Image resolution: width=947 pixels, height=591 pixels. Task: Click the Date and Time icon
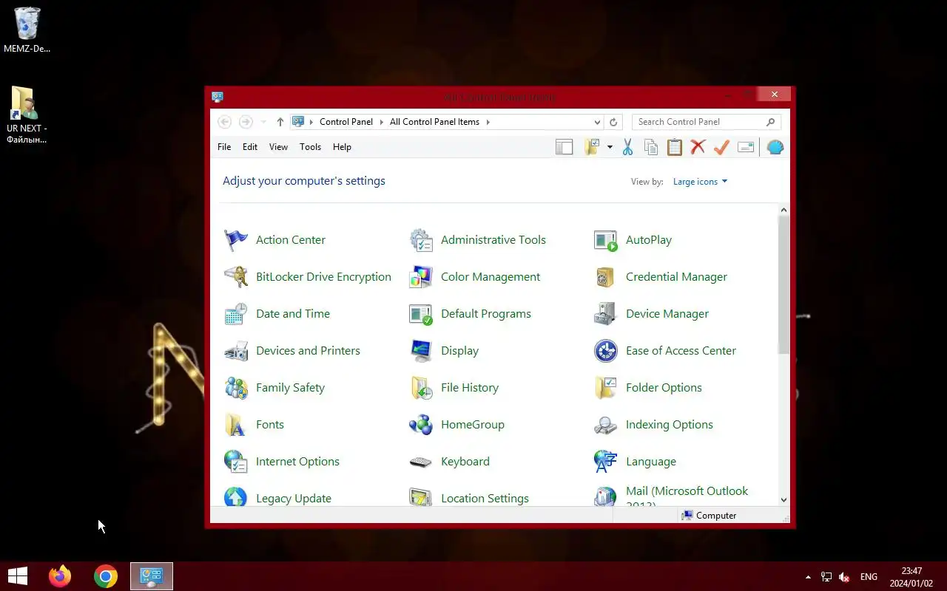(x=236, y=314)
